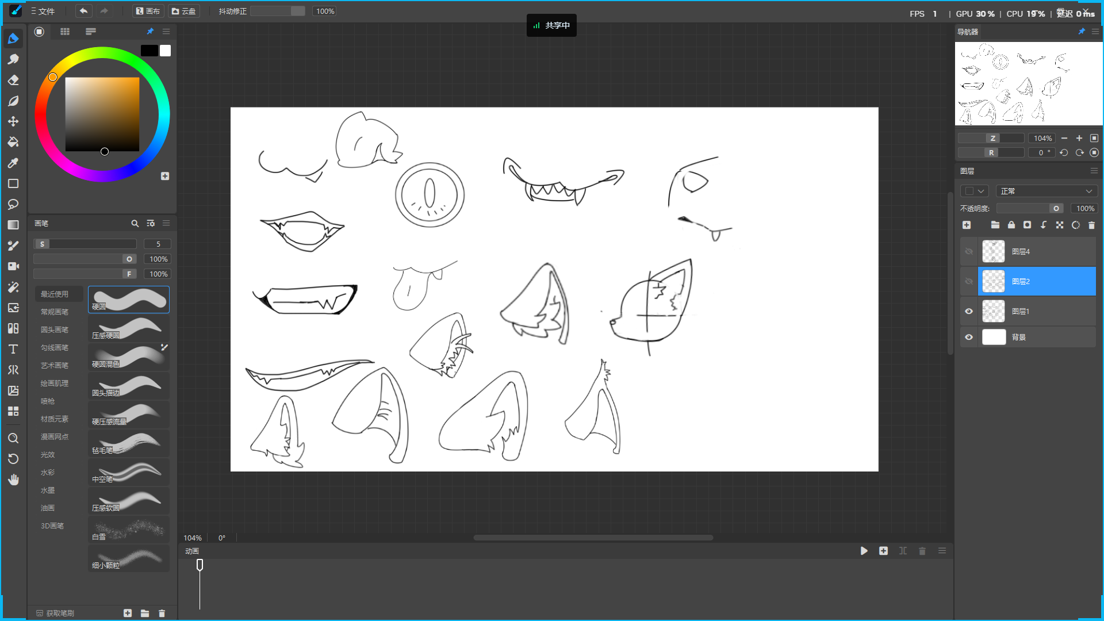Hide the 背景 layer visibility
Viewport: 1104px width, 621px height.
[x=969, y=337]
